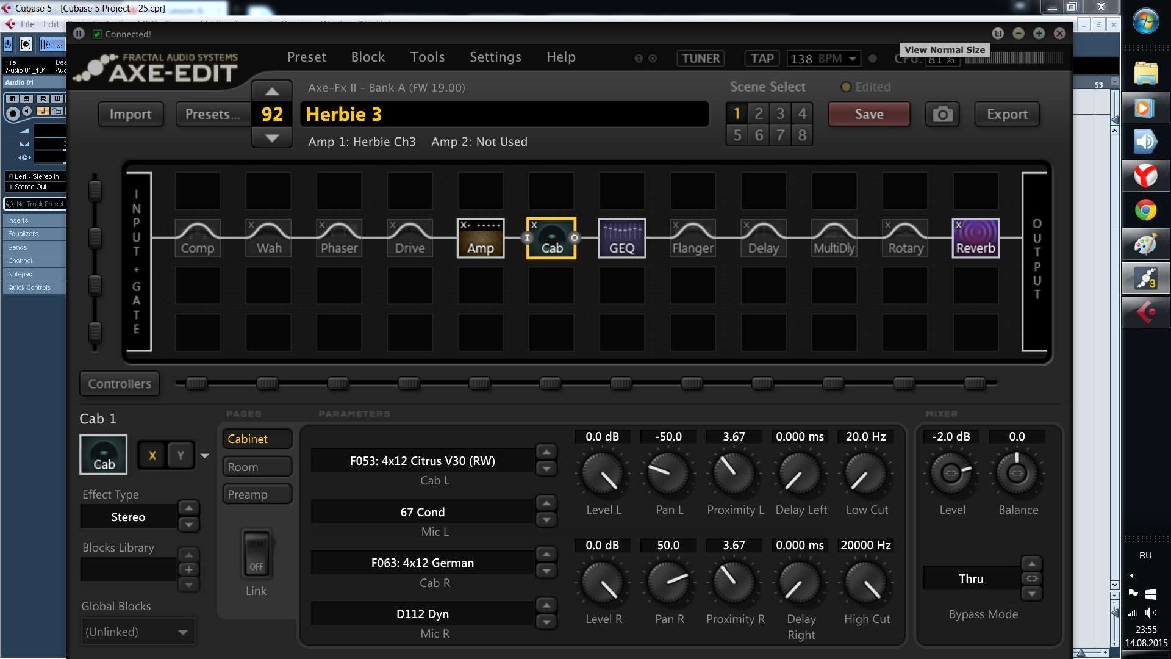Viewport: 1171px width, 659px height.
Task: Click the Cab 1 block thumbnail in editor
Action: pyautogui.click(x=104, y=455)
